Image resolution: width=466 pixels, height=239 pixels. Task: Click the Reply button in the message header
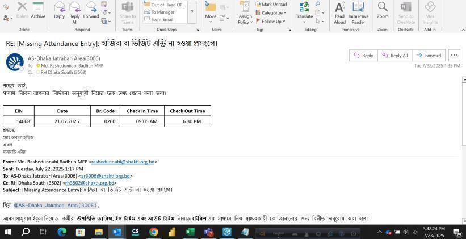[363, 55]
